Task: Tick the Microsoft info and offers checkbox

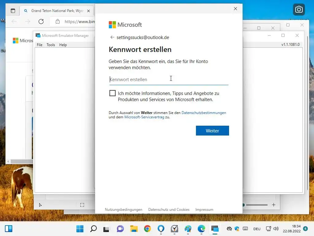Action: [113, 93]
